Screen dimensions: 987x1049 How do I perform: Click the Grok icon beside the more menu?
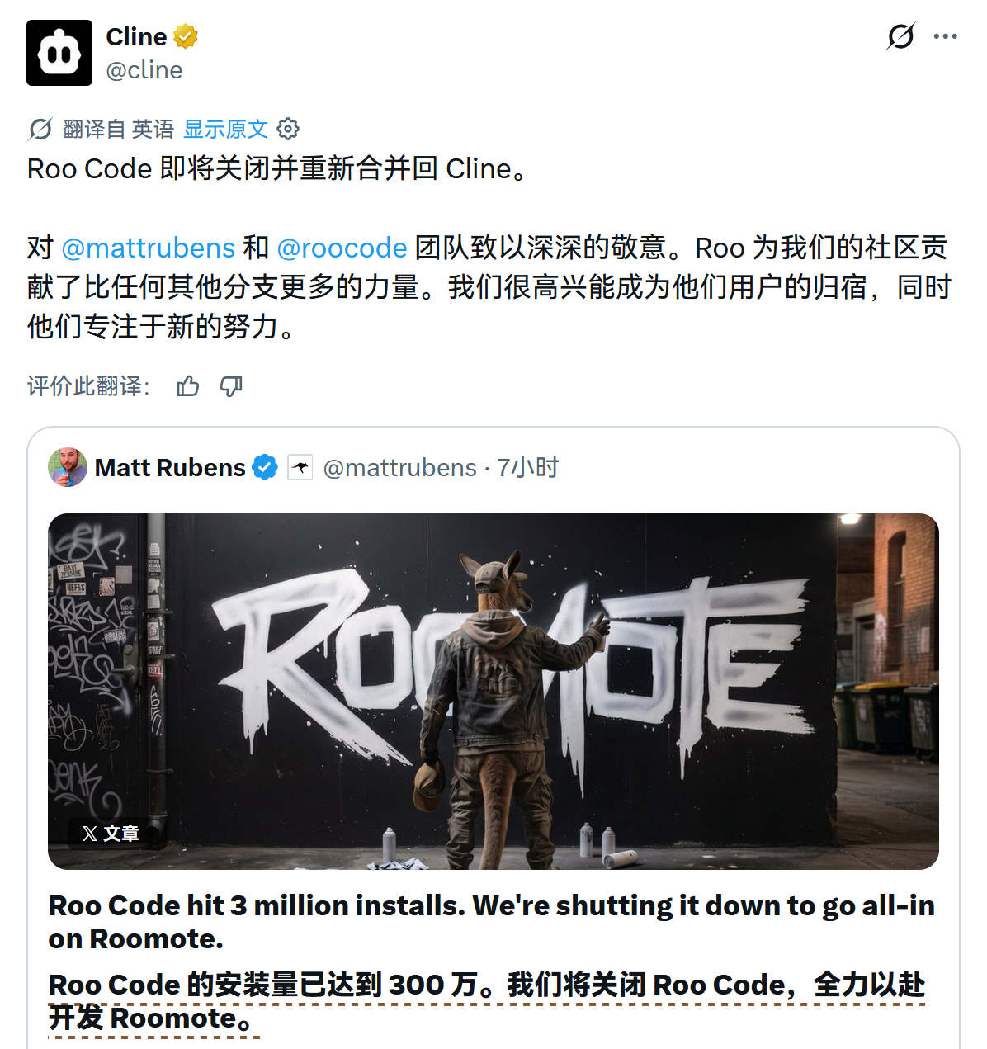(900, 36)
